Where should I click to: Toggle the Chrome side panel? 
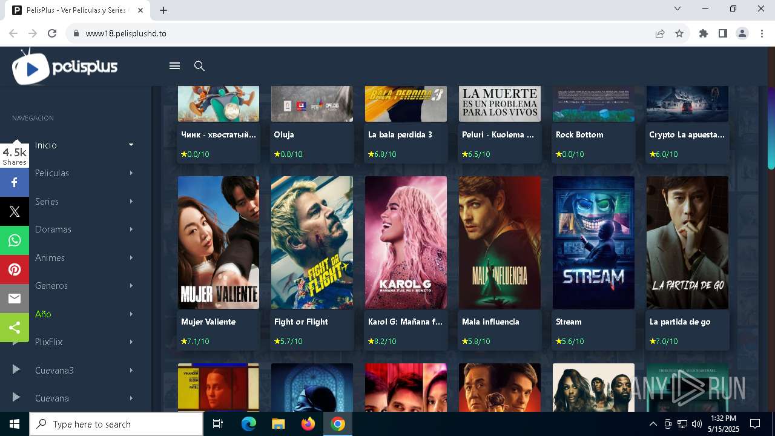pyautogui.click(x=723, y=33)
